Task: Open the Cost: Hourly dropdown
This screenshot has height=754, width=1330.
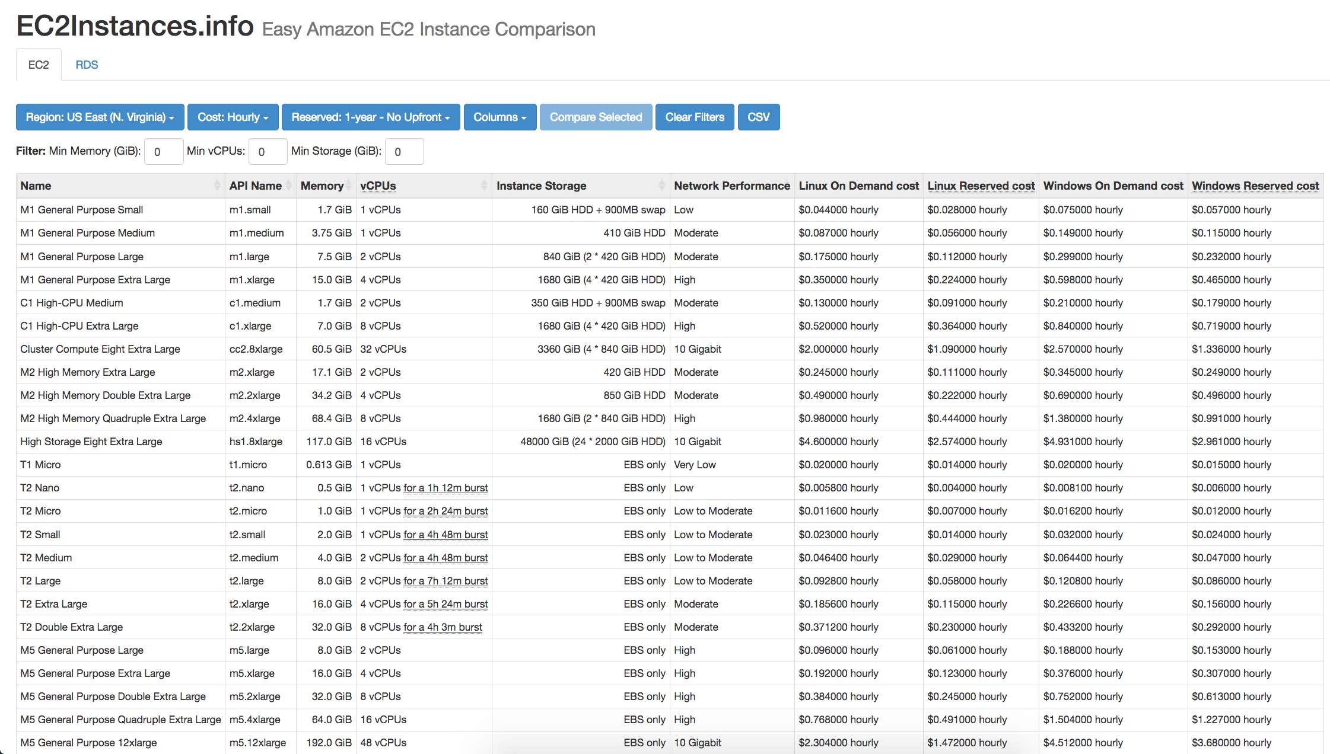Action: coord(233,117)
